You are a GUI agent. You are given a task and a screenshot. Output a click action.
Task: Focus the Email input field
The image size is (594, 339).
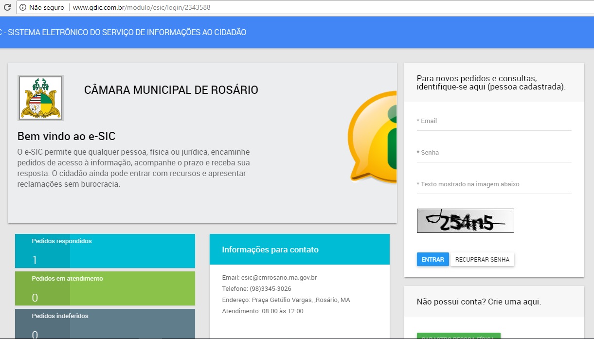point(494,121)
